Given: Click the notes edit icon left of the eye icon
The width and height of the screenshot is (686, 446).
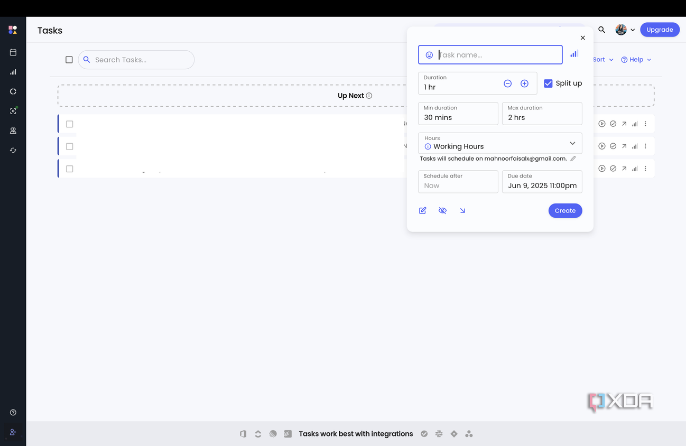Looking at the screenshot, I should [x=423, y=210].
